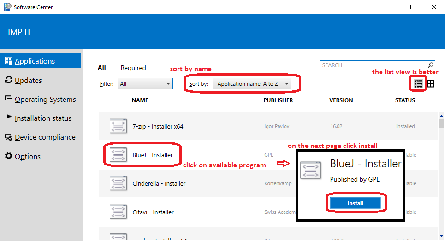Go to Updates in the sidebar
The width and height of the screenshot is (445, 241).
[28, 81]
